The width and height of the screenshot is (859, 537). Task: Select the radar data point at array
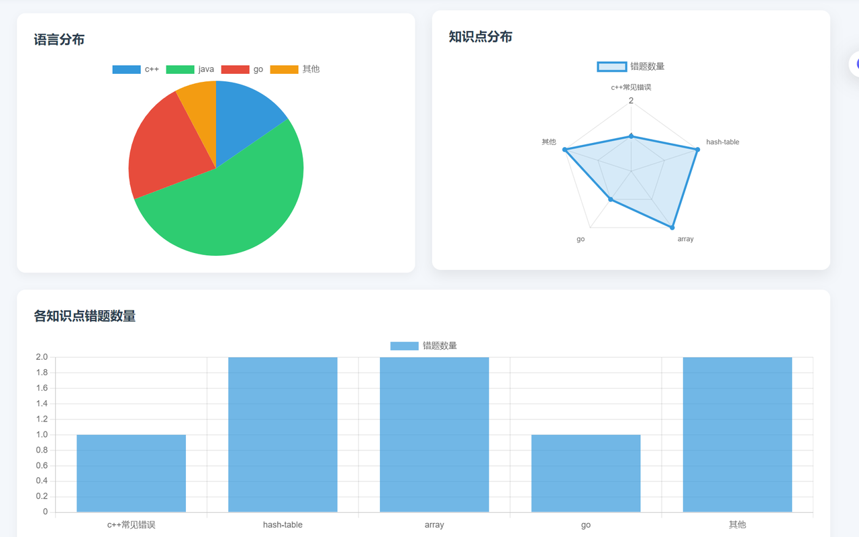(x=672, y=228)
